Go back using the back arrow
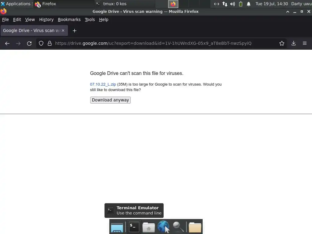Image resolution: width=312 pixels, height=234 pixels. [7, 43]
